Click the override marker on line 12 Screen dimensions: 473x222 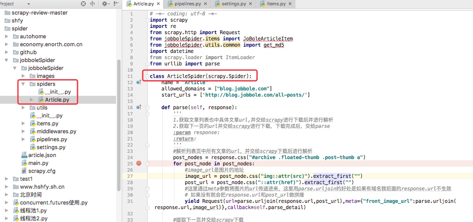[x=139, y=82]
